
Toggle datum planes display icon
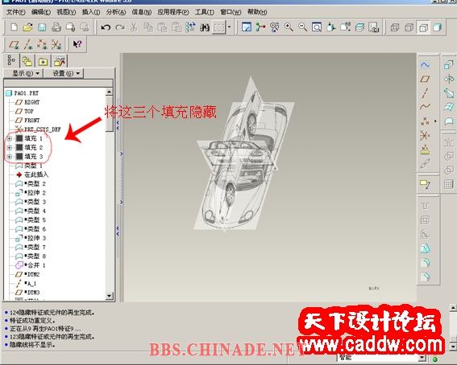pyautogui.click(x=14, y=44)
